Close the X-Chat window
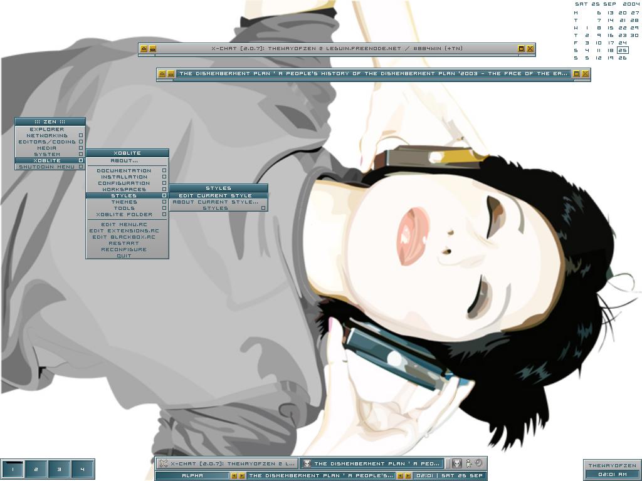Viewport: 642px width, 481px height. (x=530, y=49)
